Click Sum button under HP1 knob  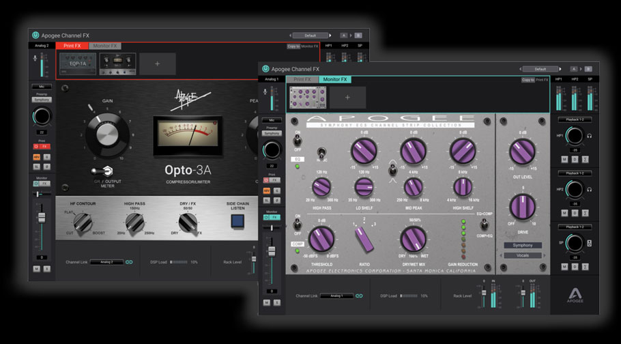coord(585,159)
